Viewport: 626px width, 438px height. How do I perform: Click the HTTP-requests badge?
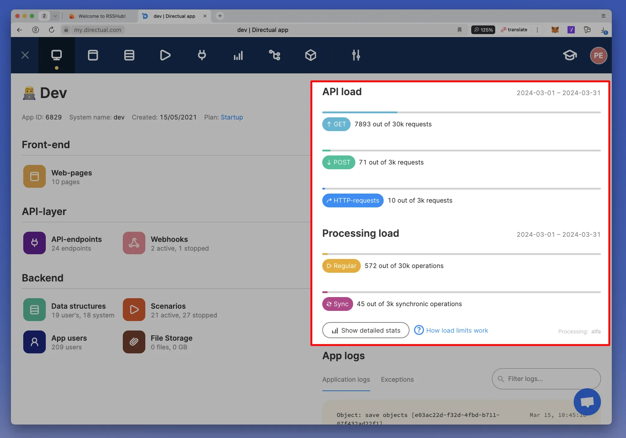pos(353,200)
